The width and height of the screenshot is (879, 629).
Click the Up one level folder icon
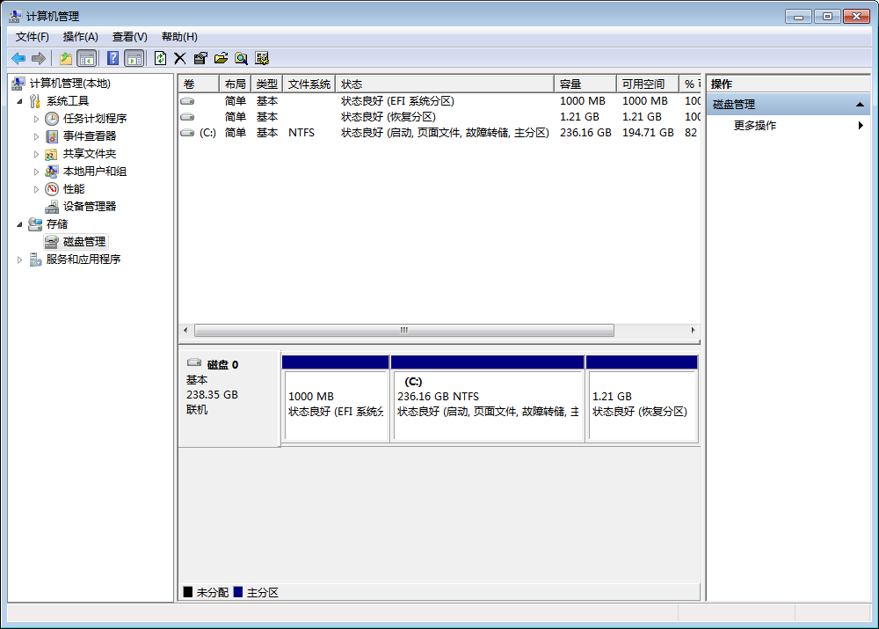[65, 58]
